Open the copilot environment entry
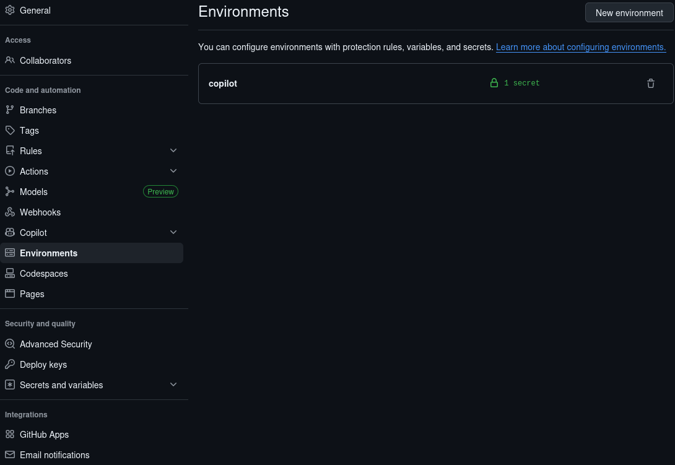The width and height of the screenshot is (675, 465). pyautogui.click(x=223, y=84)
